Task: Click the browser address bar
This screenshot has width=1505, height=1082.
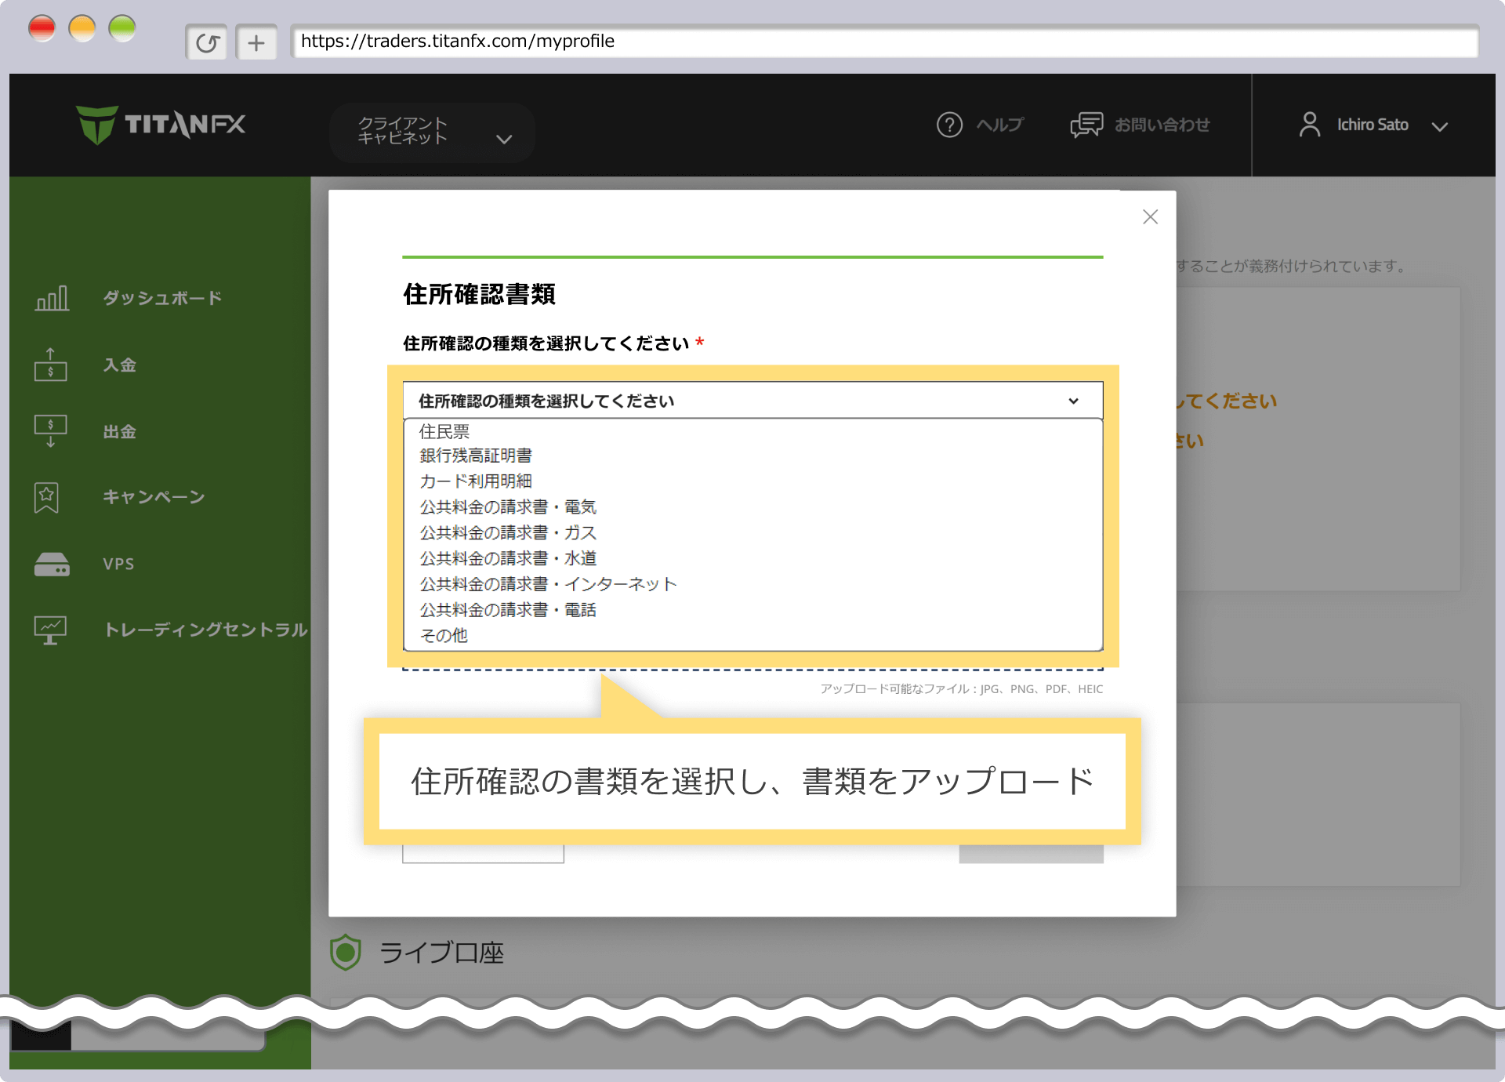Action: tap(885, 42)
